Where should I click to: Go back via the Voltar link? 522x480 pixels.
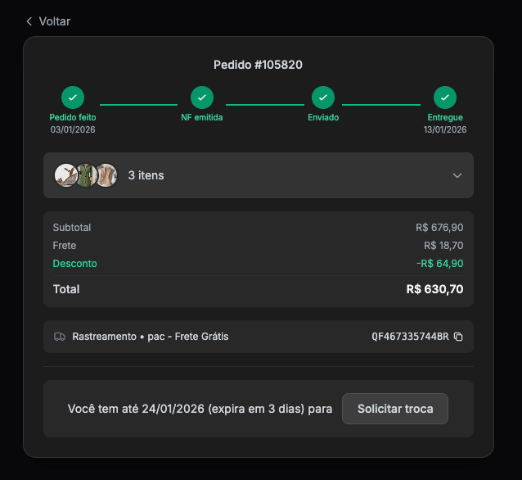pyautogui.click(x=54, y=21)
